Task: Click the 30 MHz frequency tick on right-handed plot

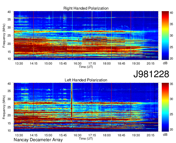Action: (9, 27)
